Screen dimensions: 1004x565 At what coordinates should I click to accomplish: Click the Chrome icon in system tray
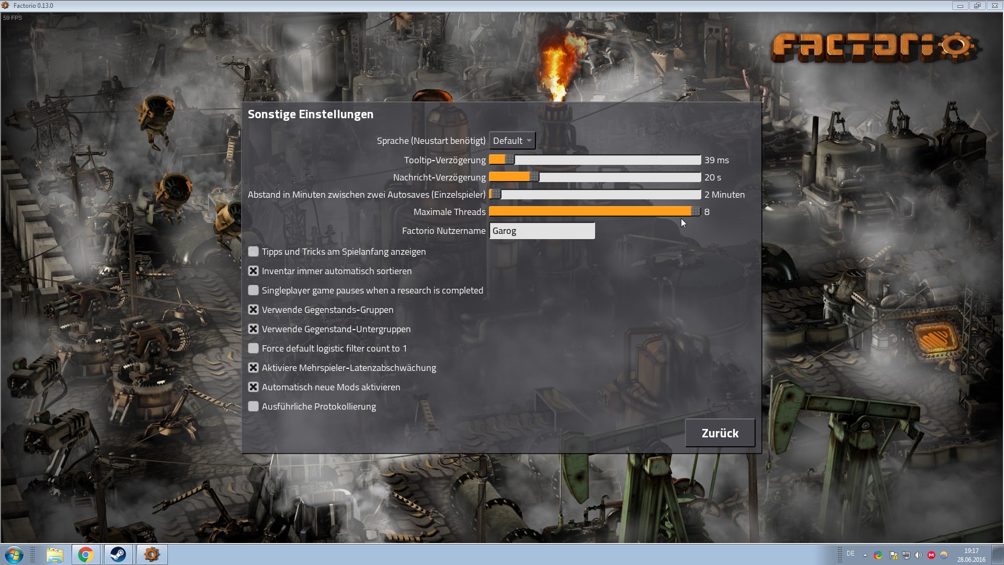coord(878,555)
